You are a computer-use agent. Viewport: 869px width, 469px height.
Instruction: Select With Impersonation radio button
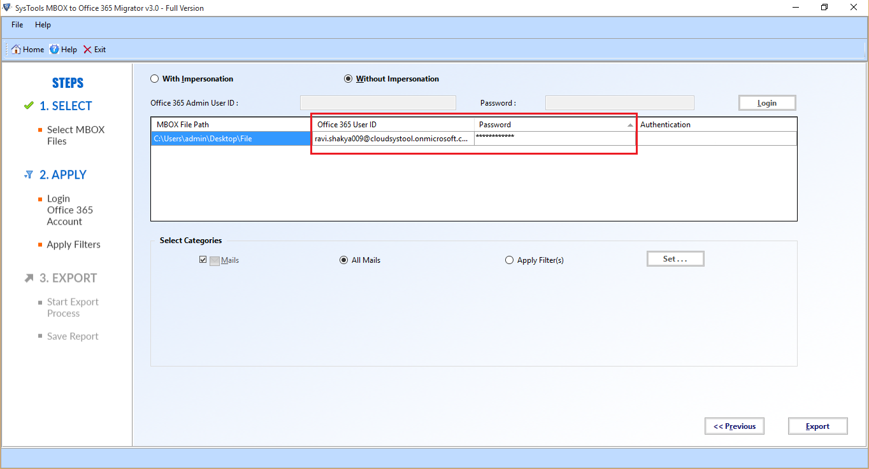point(154,79)
